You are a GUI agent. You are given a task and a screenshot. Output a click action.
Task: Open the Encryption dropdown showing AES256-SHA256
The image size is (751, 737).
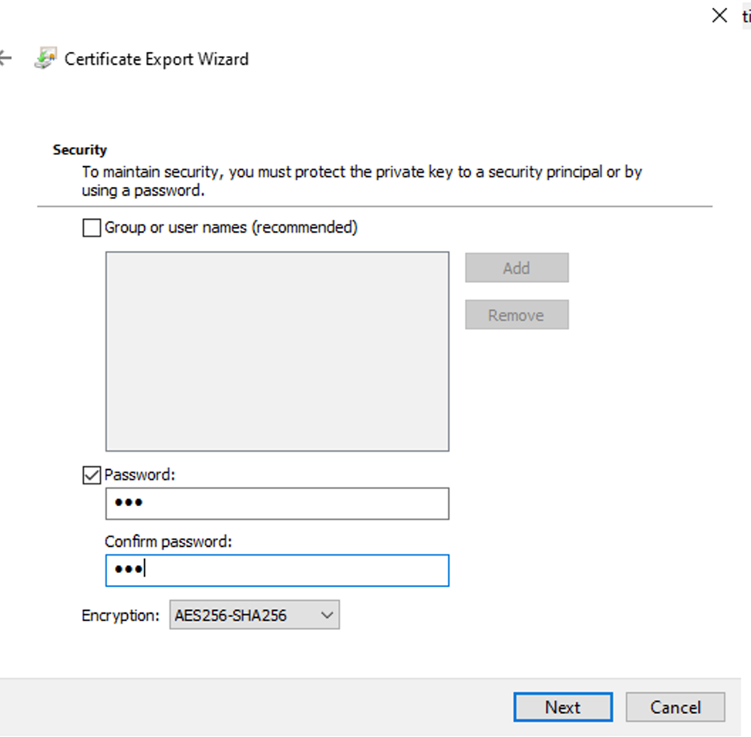click(x=253, y=615)
